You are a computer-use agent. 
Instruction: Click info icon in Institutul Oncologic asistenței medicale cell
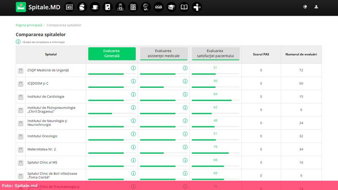[185, 134]
